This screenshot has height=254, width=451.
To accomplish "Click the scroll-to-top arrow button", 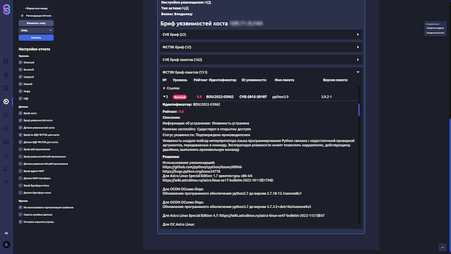I will coord(442,247).
